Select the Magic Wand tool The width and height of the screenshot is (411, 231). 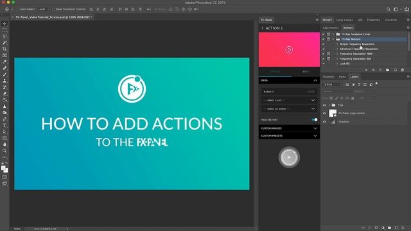coord(4,42)
